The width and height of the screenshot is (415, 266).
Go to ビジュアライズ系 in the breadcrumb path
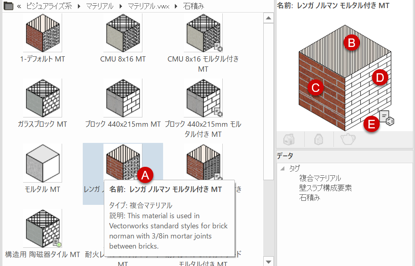47,6
